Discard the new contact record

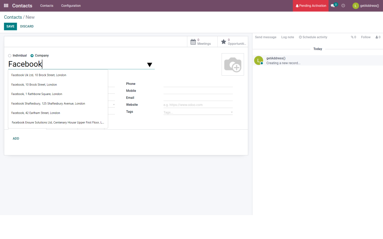coord(27,26)
